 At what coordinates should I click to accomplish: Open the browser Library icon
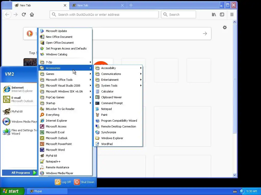click(214, 14)
